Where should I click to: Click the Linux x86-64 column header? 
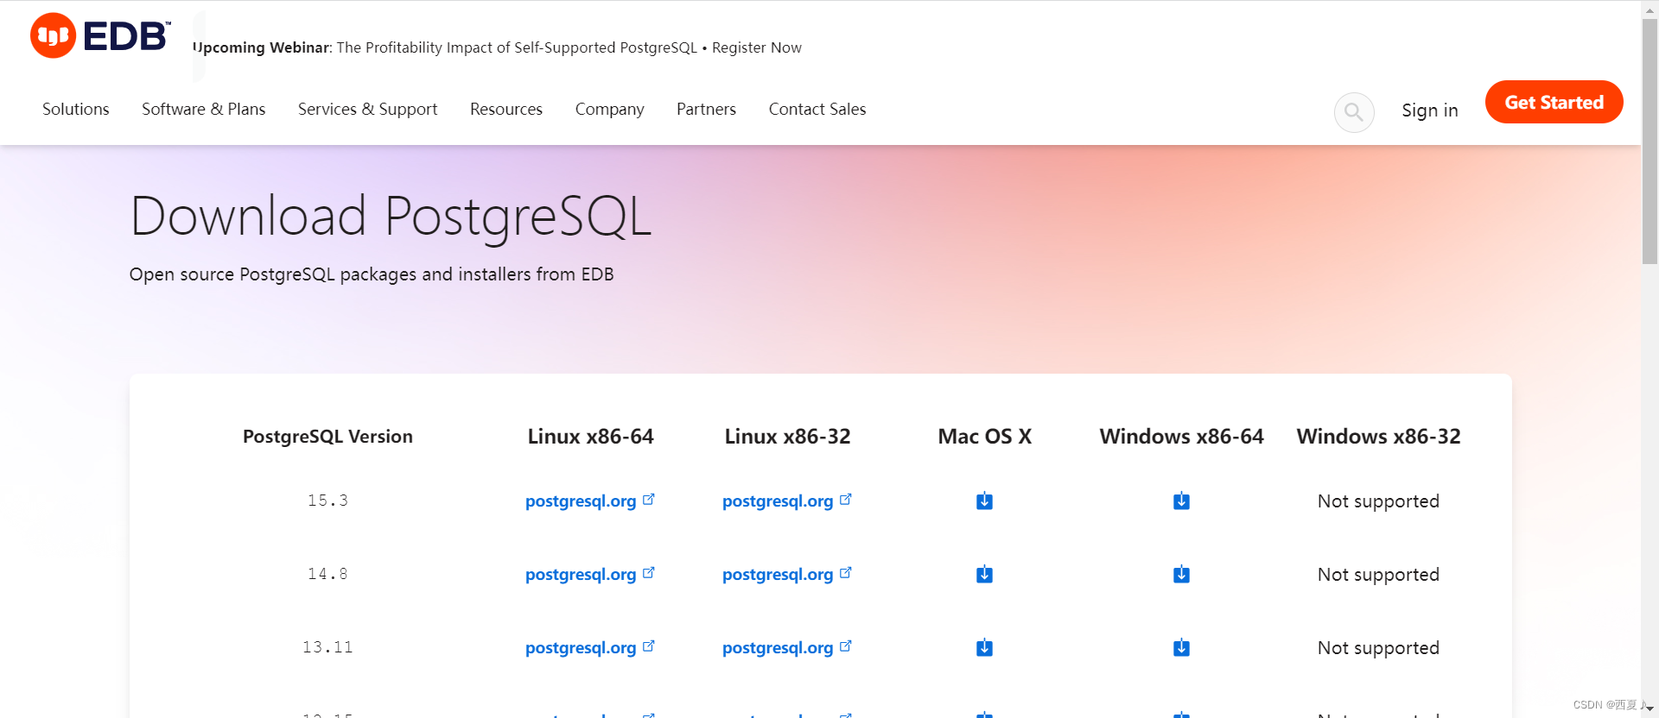click(x=590, y=437)
